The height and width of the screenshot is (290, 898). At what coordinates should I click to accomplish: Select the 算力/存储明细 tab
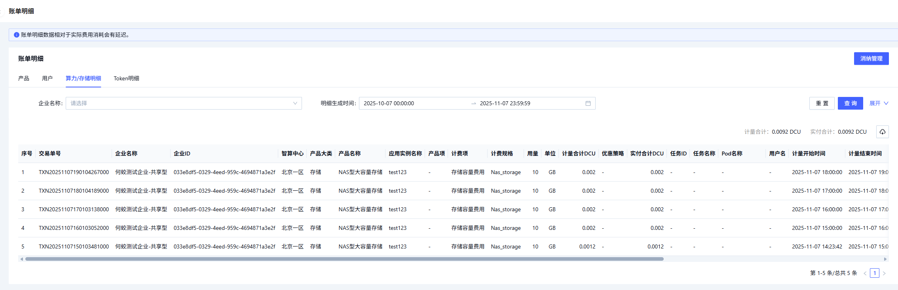[x=83, y=78]
